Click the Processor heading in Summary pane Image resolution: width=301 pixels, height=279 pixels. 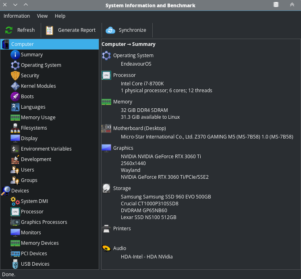point(124,75)
